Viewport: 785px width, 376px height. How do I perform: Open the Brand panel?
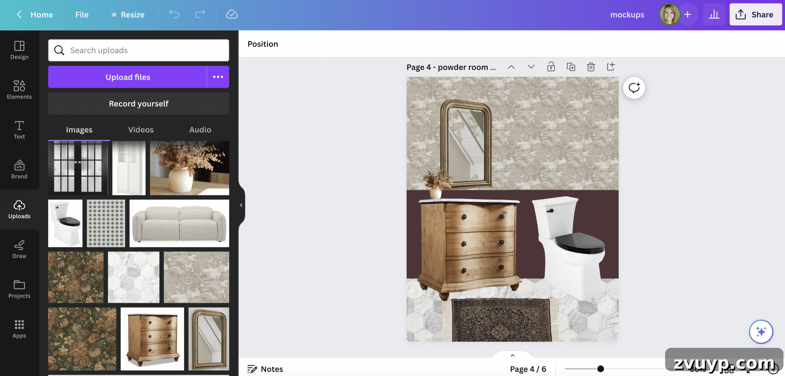pyautogui.click(x=19, y=170)
